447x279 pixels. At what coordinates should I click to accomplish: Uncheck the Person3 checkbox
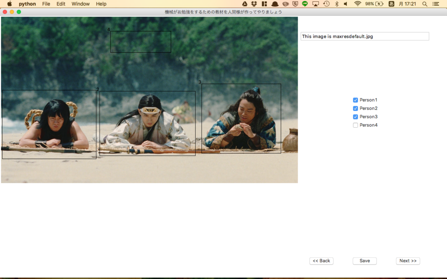click(355, 117)
